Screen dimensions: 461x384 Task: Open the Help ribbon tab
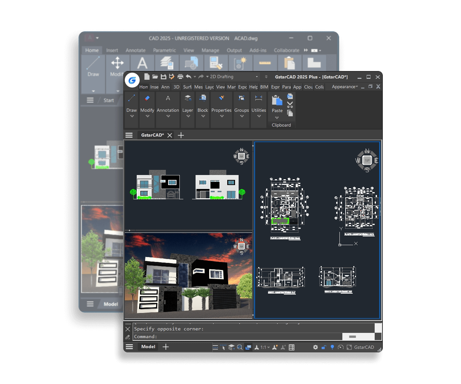click(x=254, y=87)
